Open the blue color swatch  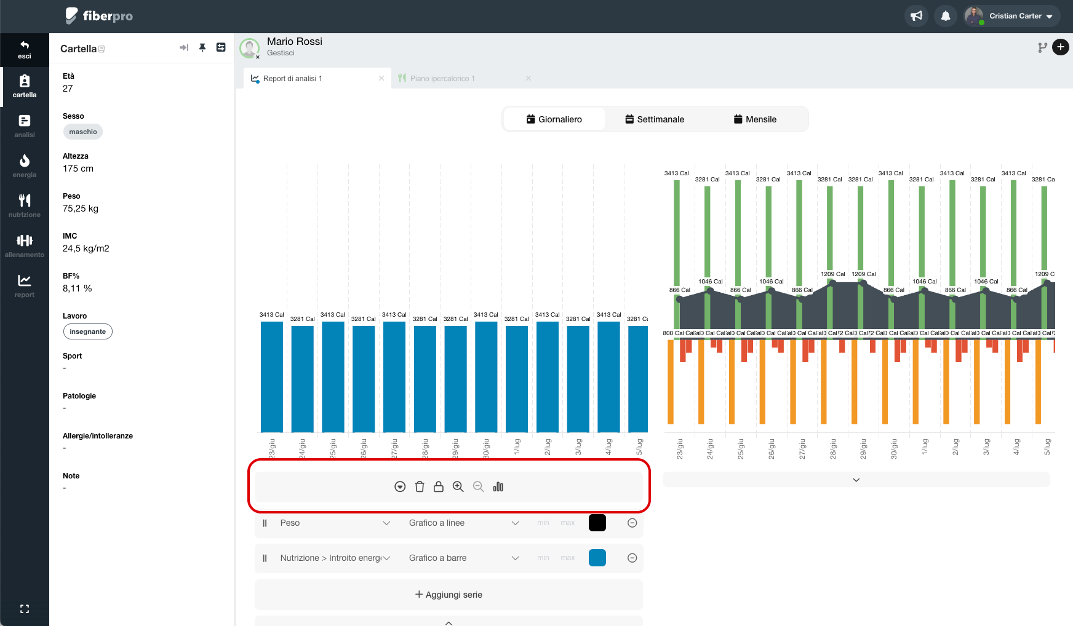pos(597,558)
